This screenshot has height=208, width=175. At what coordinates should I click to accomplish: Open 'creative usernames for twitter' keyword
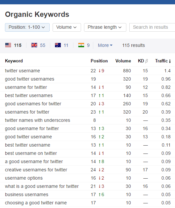click(36, 170)
